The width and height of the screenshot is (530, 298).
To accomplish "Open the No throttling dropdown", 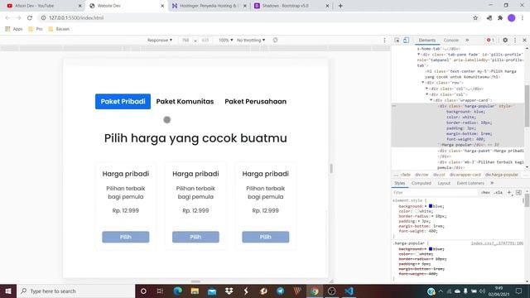I will click(x=251, y=41).
